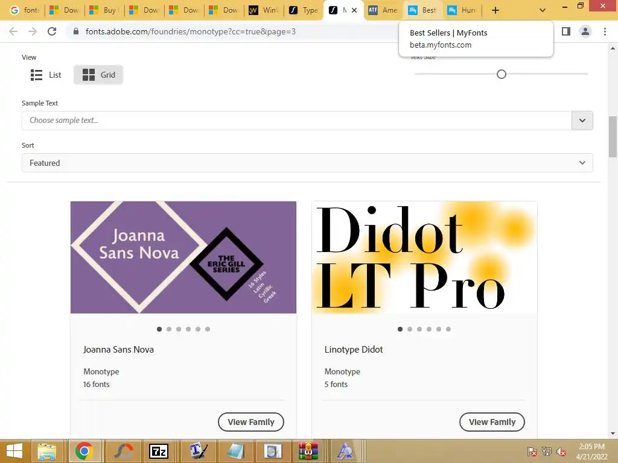Click View Family for Linotype Didot
The image size is (618, 463).
point(492,422)
